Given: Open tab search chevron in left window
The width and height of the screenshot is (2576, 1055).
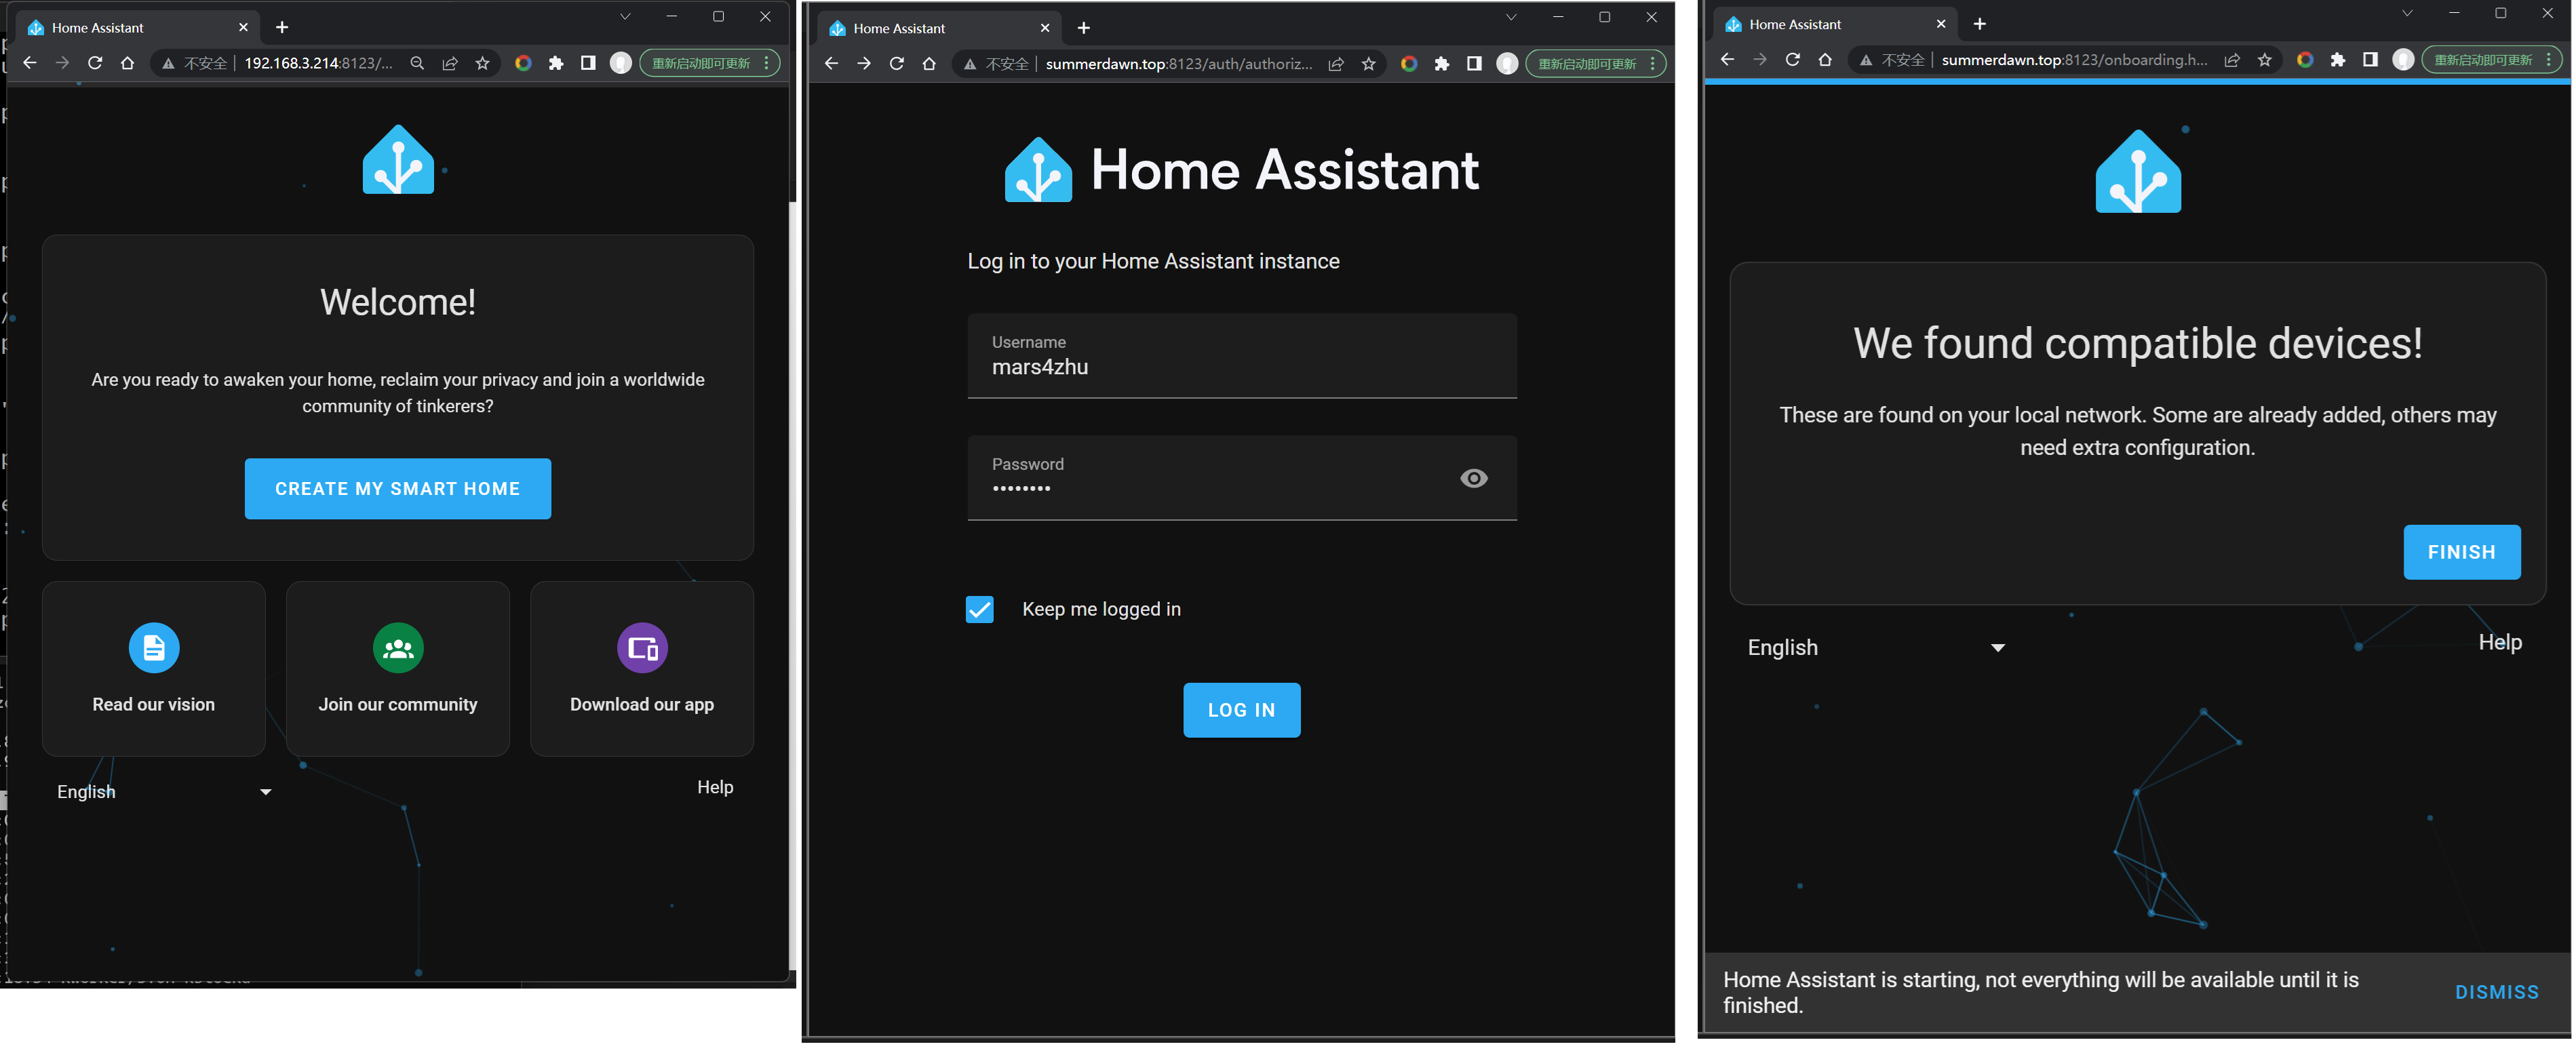Looking at the screenshot, I should click(x=625, y=16).
